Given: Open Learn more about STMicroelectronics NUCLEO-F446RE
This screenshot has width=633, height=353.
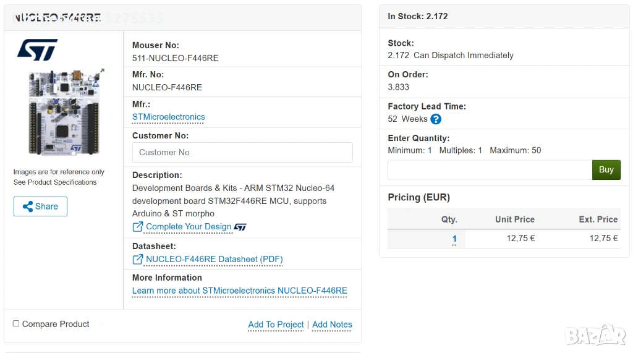Looking at the screenshot, I should point(239,291).
